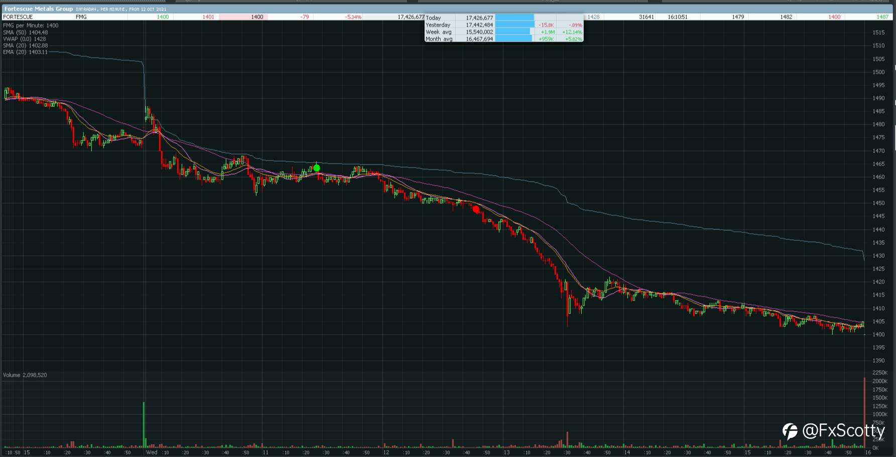Click the blue Month avg volume bar

pos(514,39)
